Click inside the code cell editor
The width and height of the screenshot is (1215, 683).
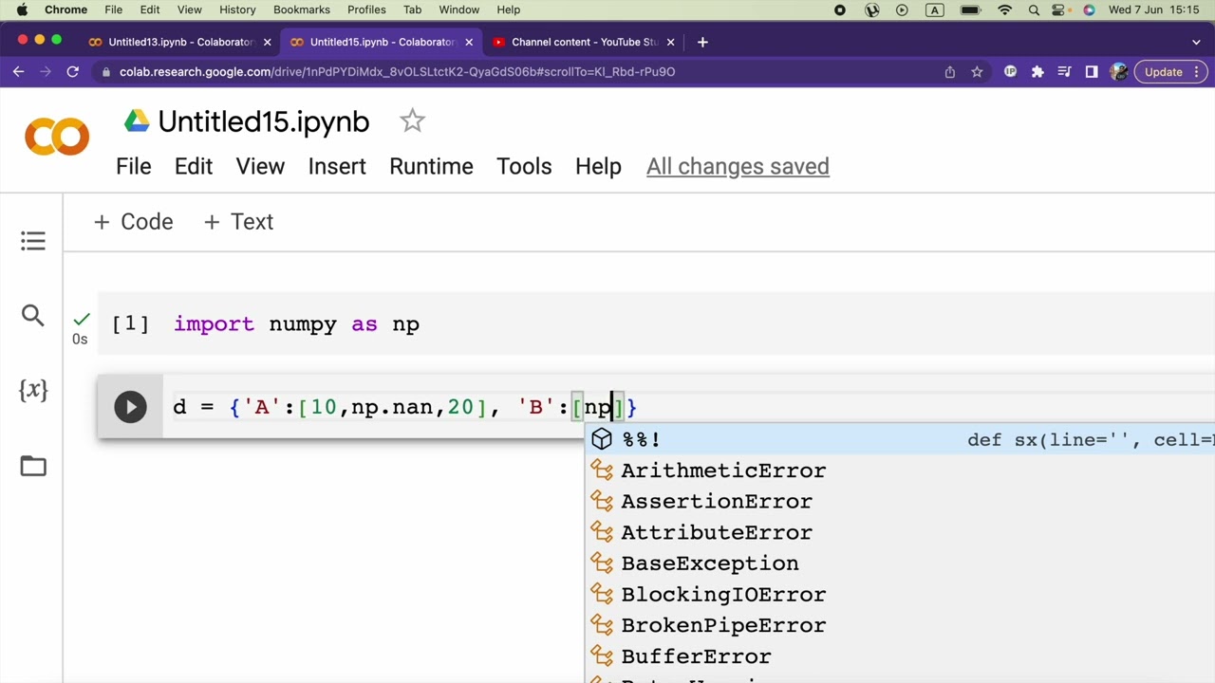[x=688, y=407]
